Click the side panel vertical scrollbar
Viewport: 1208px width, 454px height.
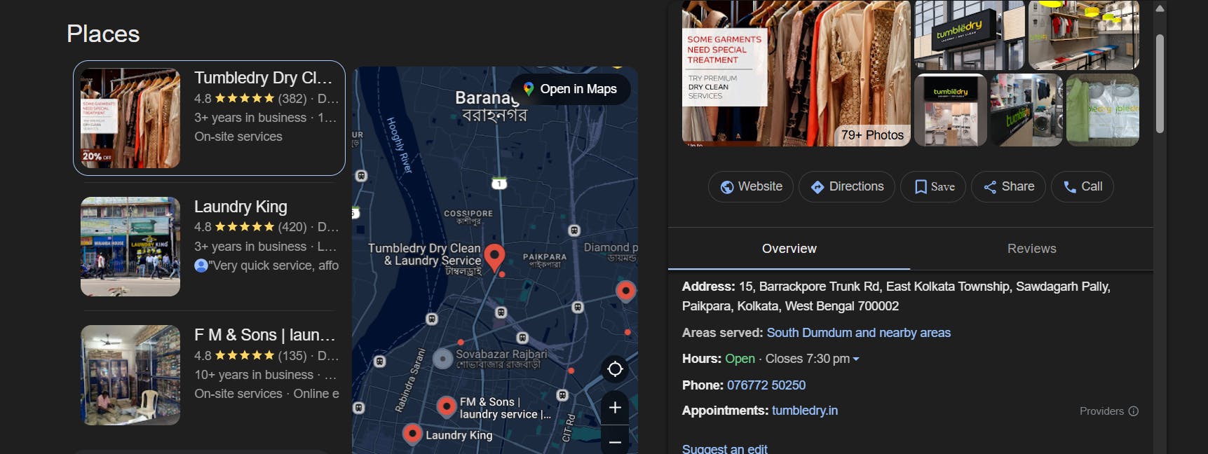(x=1160, y=84)
